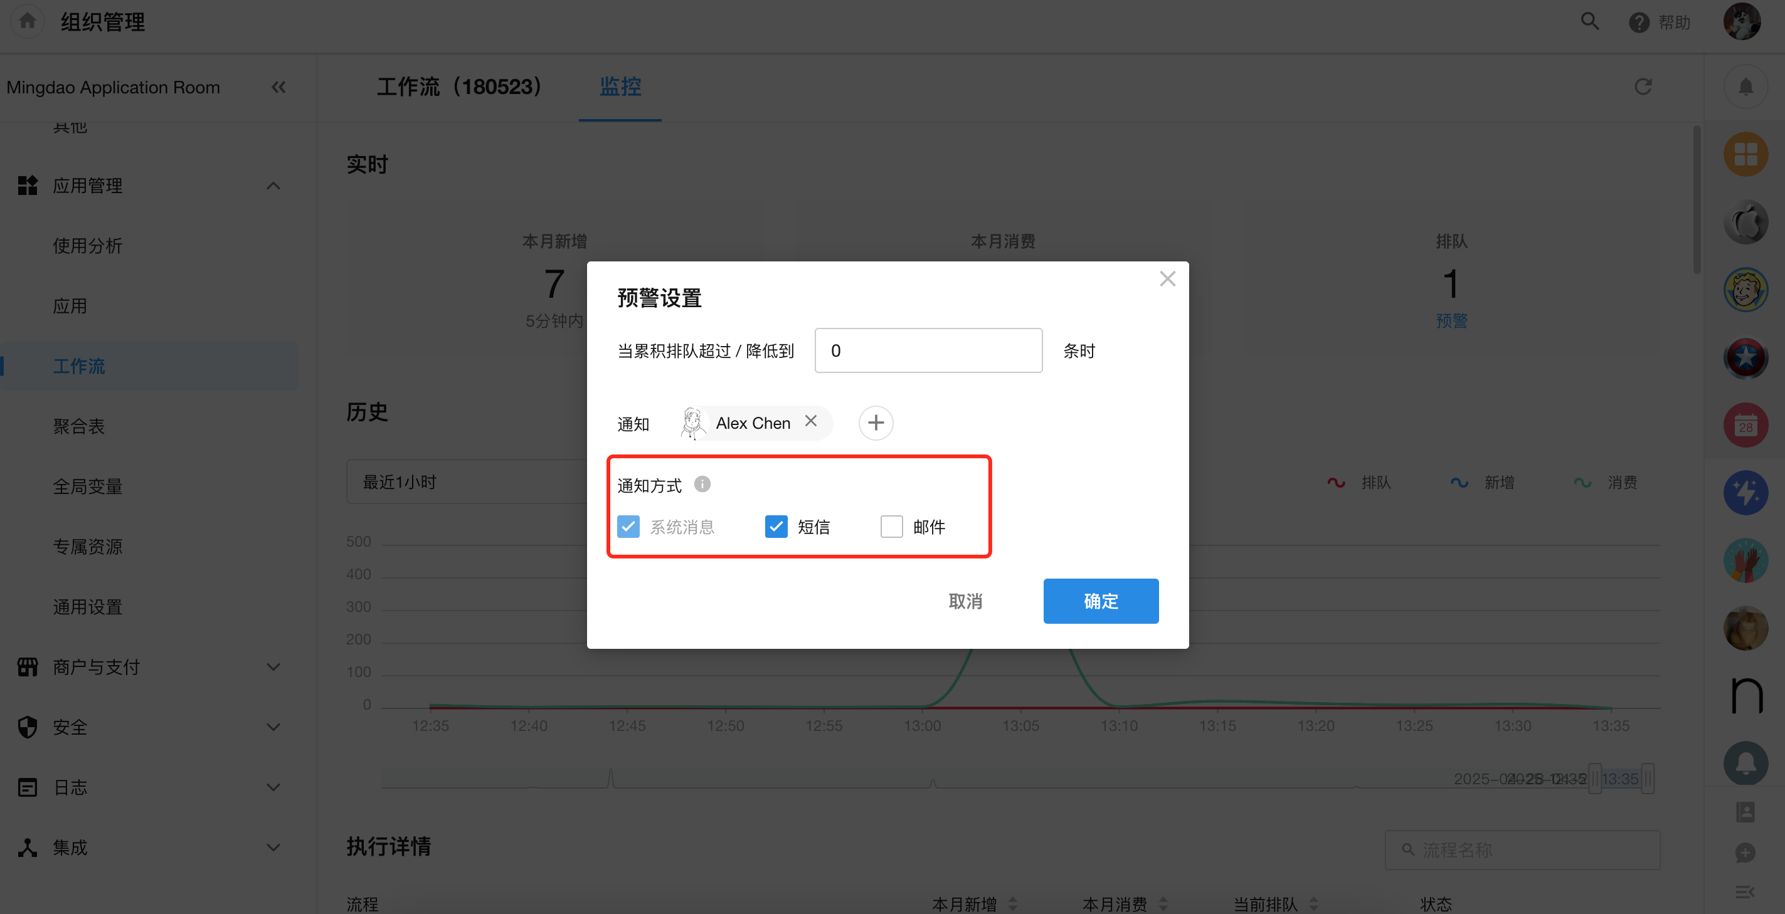Toggle the 系统消息 checkbox
Image resolution: width=1785 pixels, height=914 pixels.
point(628,526)
